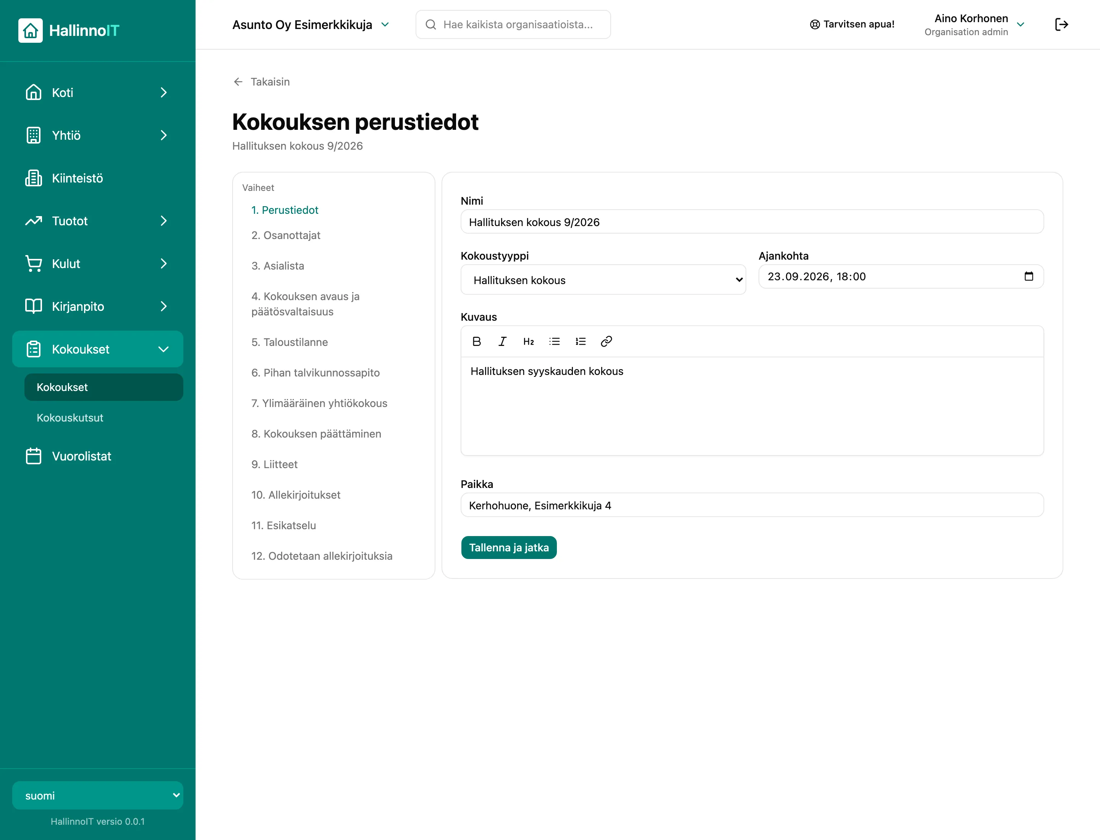1100x840 pixels.
Task: Click the Tuotot trending chart icon
Action: (x=34, y=221)
